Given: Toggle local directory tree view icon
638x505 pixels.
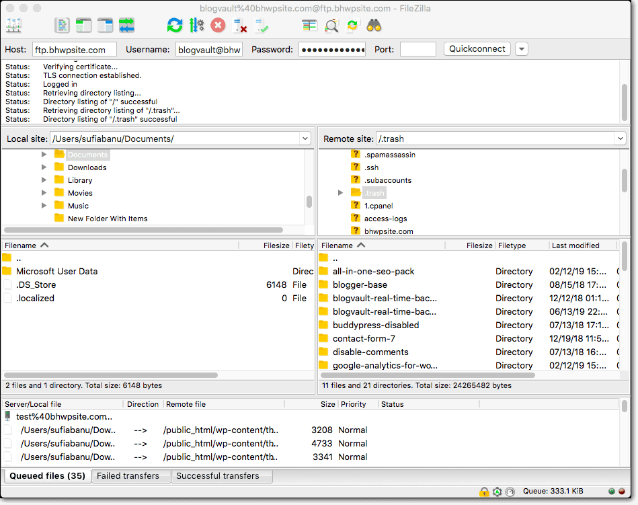Looking at the screenshot, I should click(83, 26).
